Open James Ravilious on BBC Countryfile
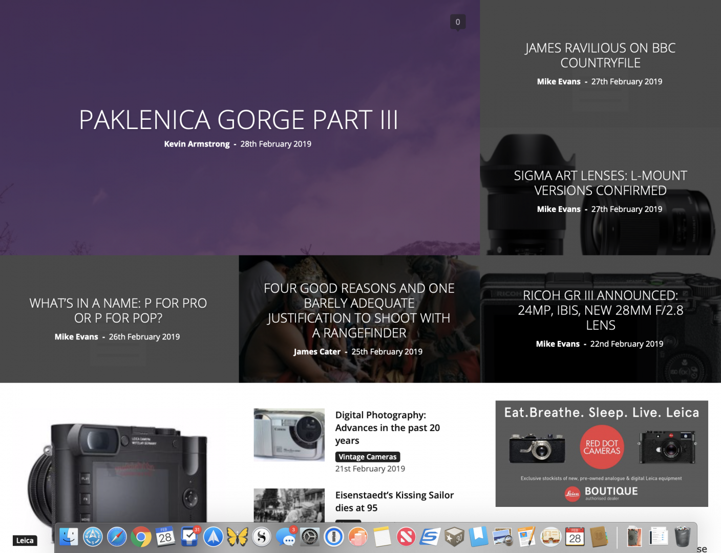This screenshot has height=553, width=721. click(600, 55)
